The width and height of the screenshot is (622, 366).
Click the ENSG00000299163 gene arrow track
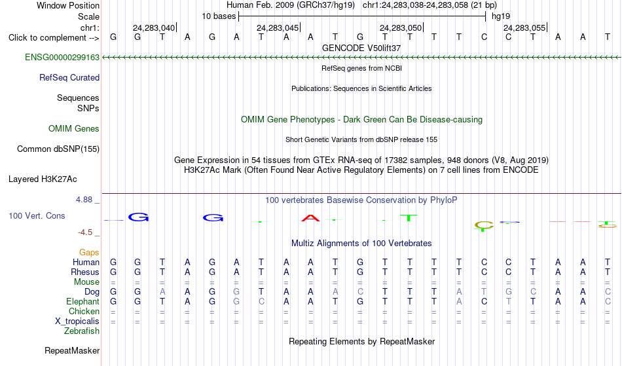[361, 58]
